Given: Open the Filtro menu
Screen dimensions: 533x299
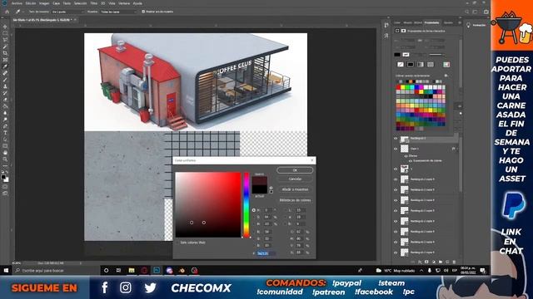Looking at the screenshot, I should [93, 3].
